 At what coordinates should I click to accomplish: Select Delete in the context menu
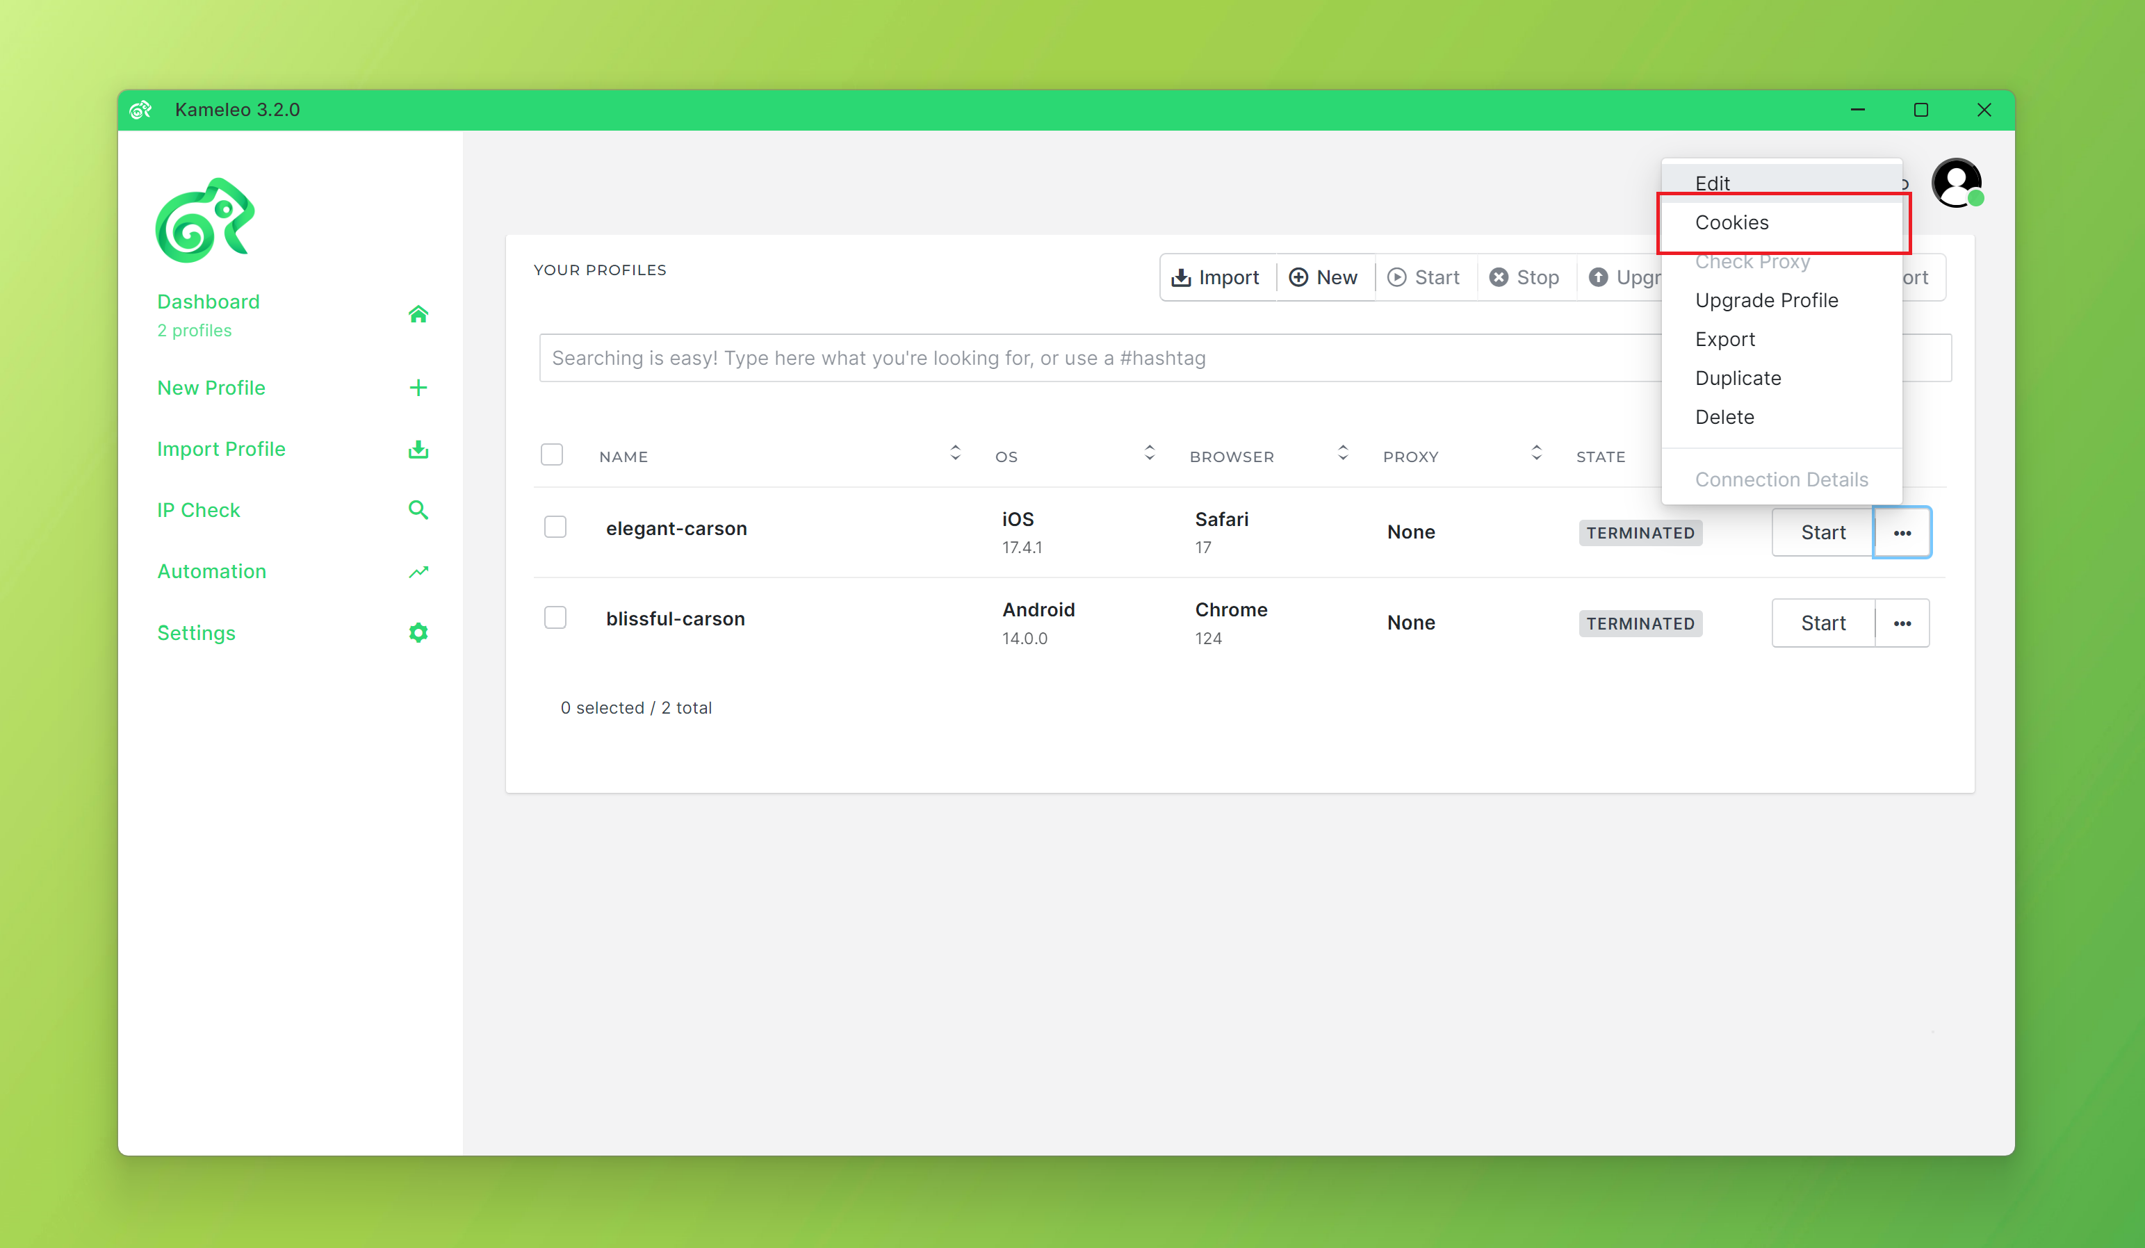coord(1781,418)
